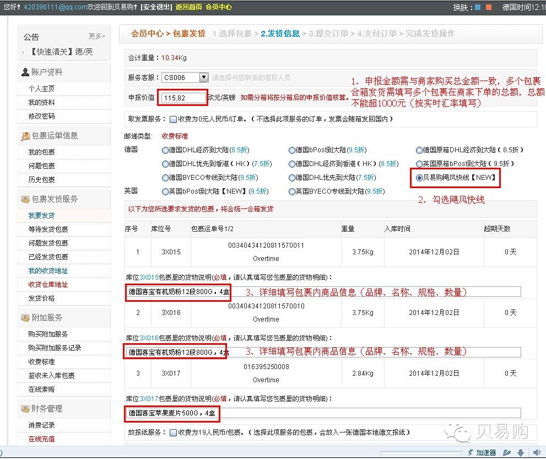Click the 3X017 link in goods description label
546x459 pixels.
pos(149,399)
